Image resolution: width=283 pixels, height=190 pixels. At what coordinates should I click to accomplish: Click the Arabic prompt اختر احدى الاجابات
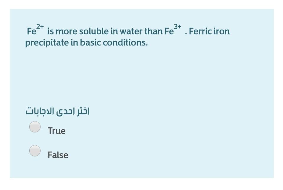point(58,111)
